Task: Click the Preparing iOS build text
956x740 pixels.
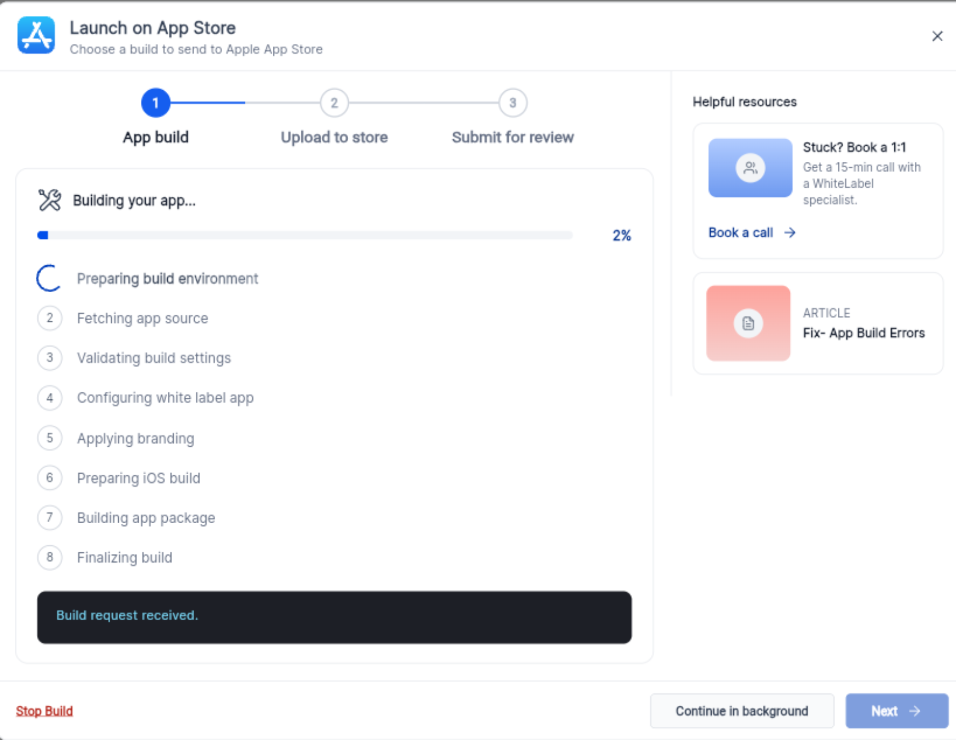Action: [x=139, y=478]
